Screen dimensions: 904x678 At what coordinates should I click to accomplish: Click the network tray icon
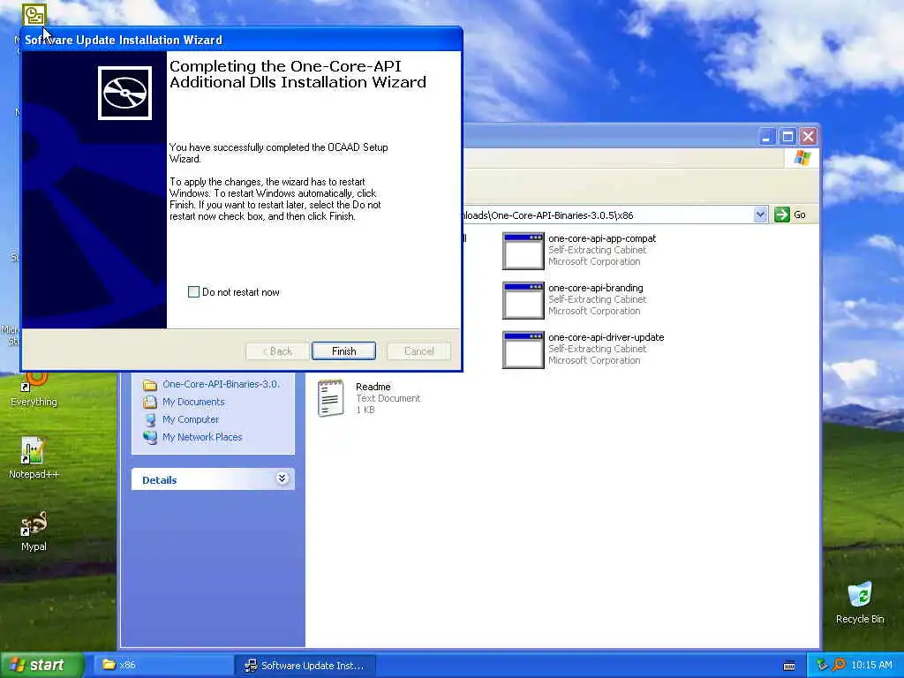click(x=822, y=666)
